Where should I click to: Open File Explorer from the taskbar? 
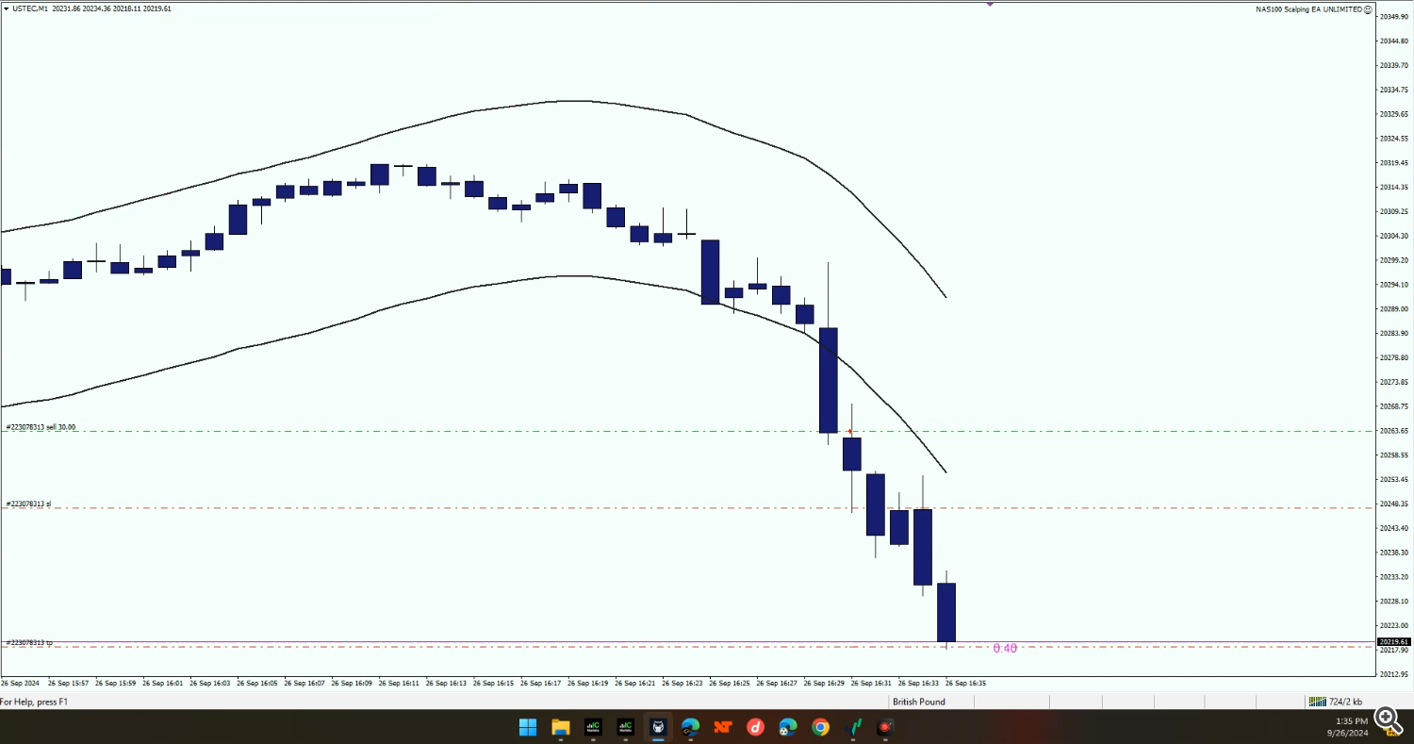[x=561, y=727]
